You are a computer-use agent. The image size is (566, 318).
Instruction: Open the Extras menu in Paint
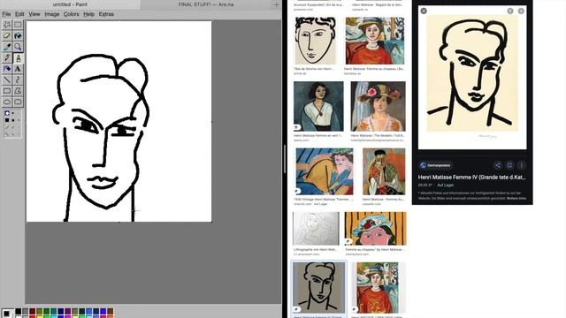point(106,14)
